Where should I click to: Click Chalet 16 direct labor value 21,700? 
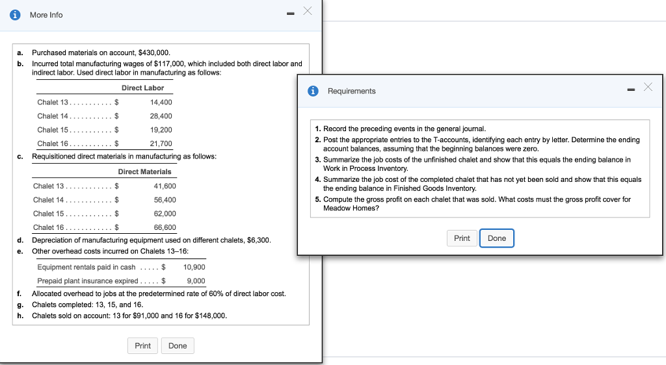[x=161, y=144]
